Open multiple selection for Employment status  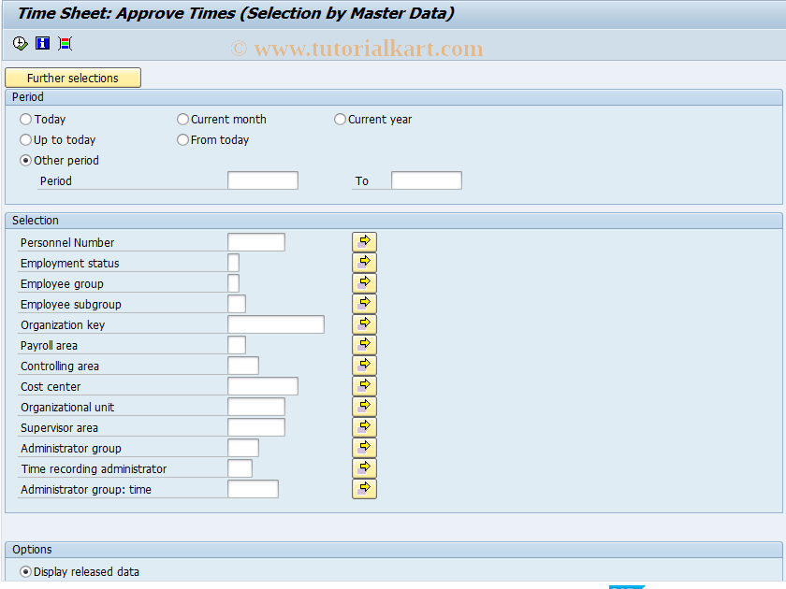pos(364,262)
